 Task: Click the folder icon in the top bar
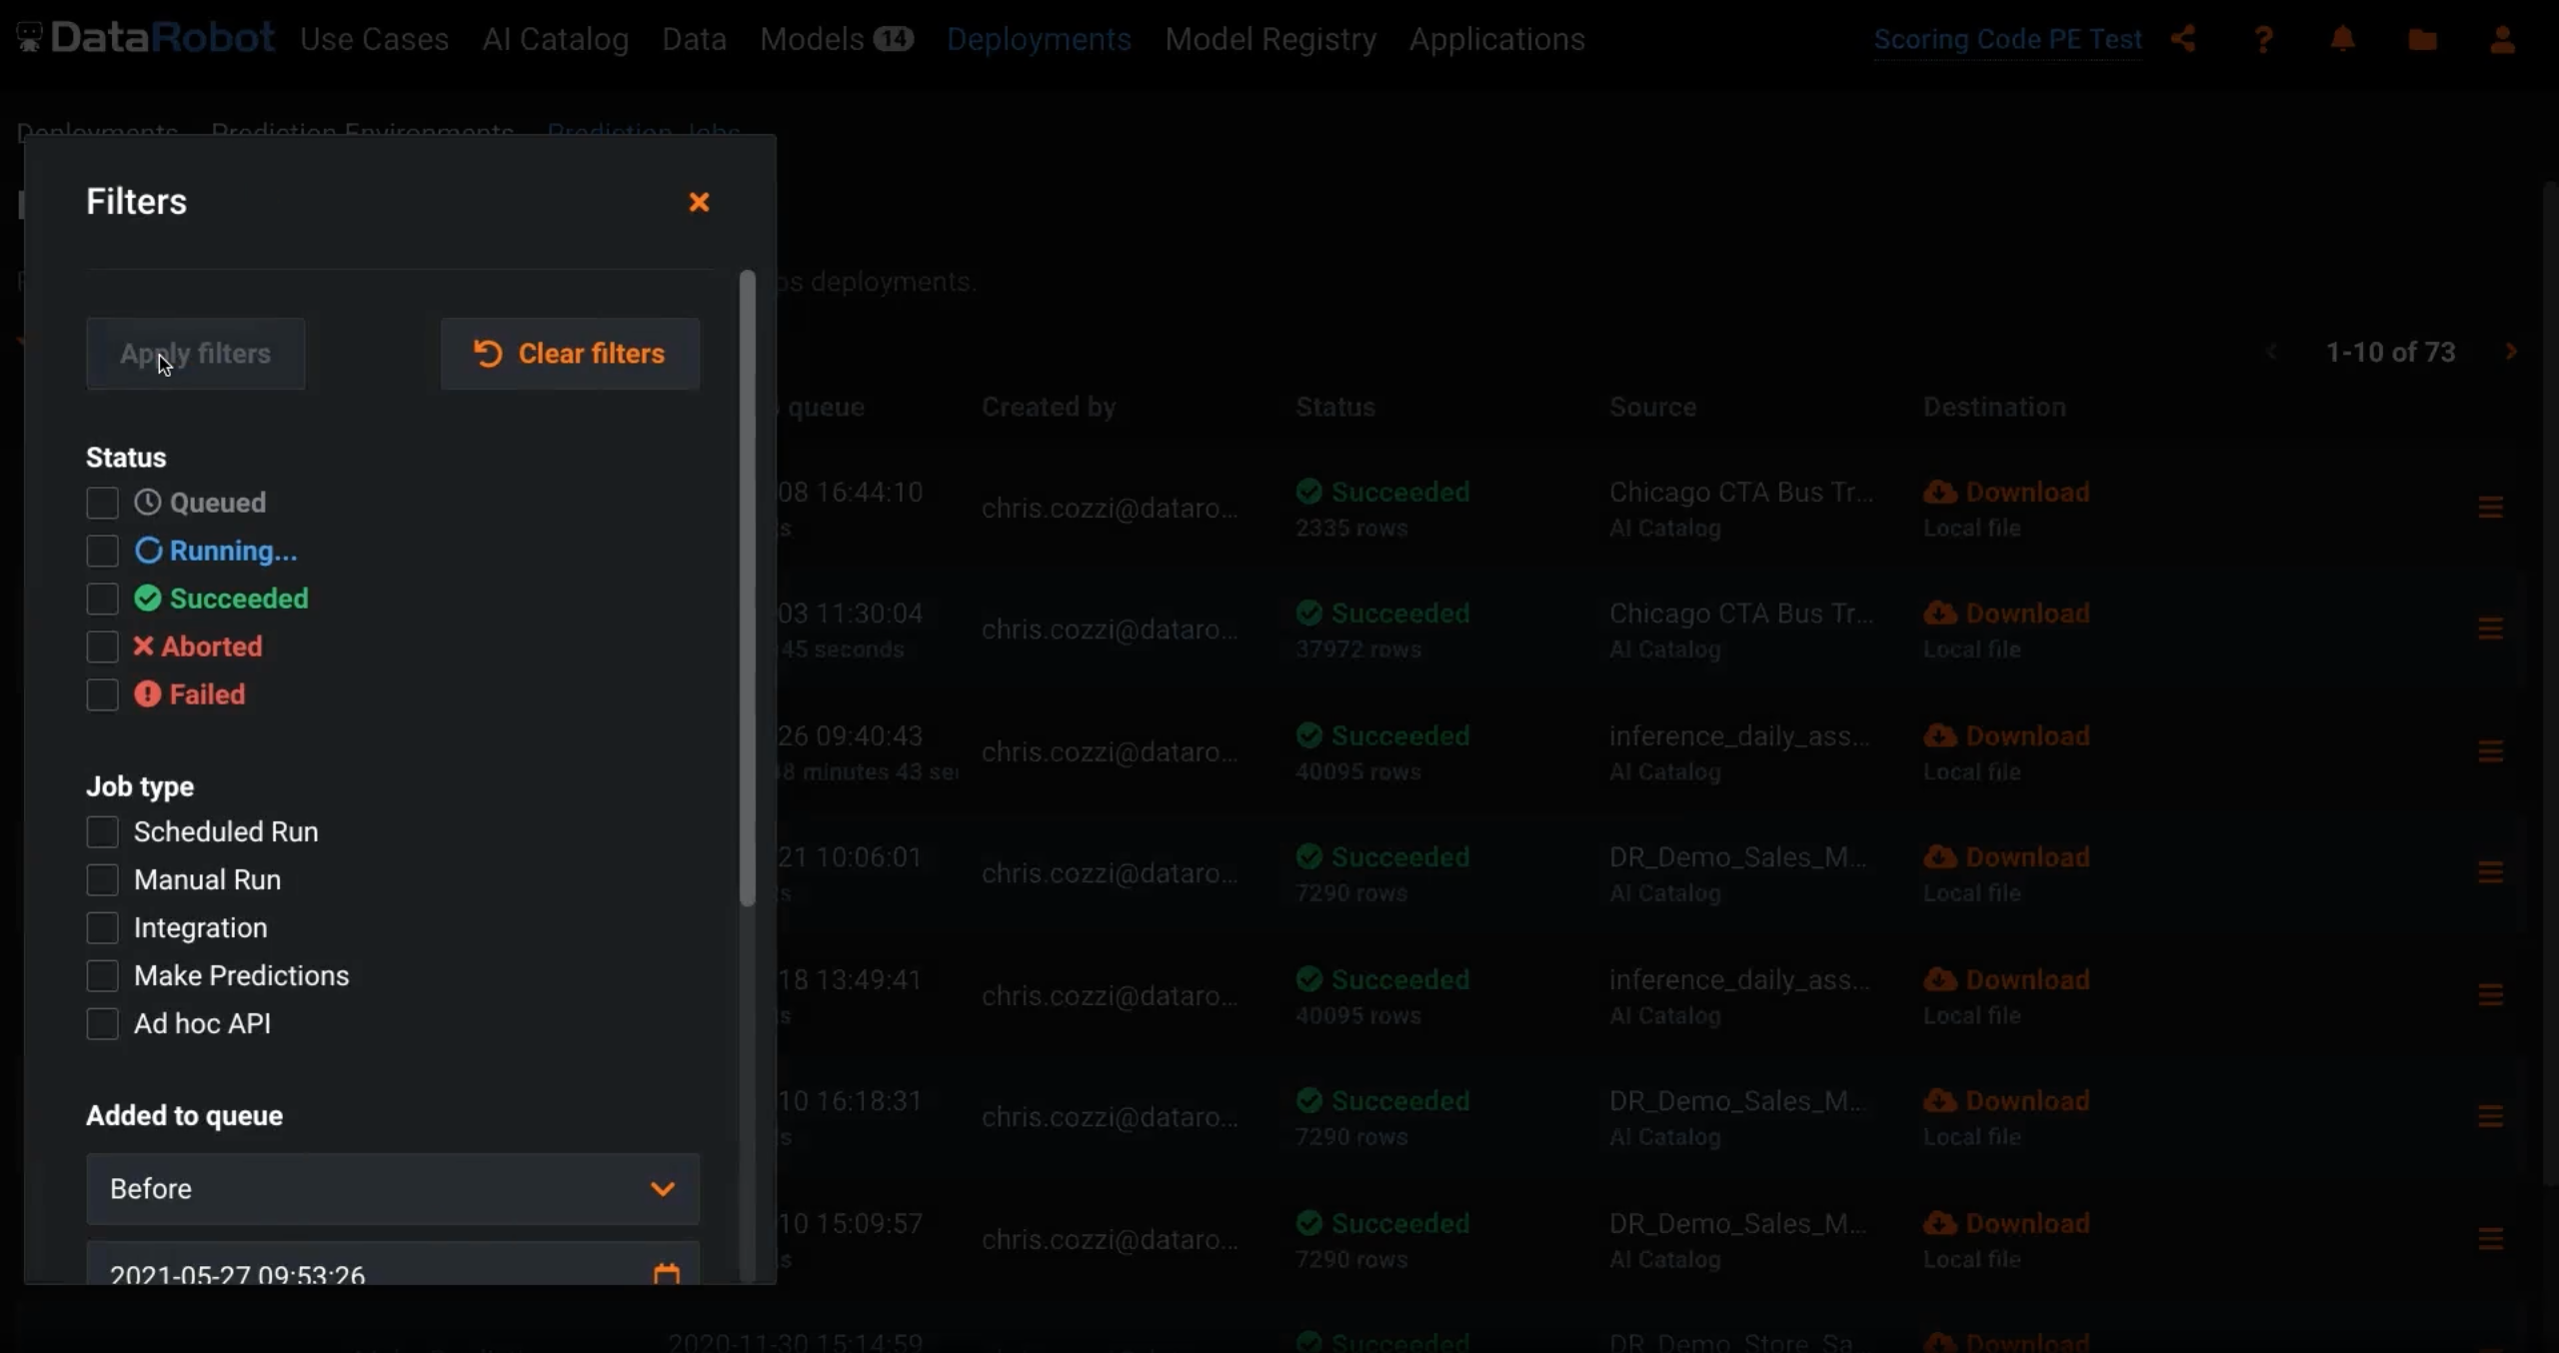click(2421, 39)
